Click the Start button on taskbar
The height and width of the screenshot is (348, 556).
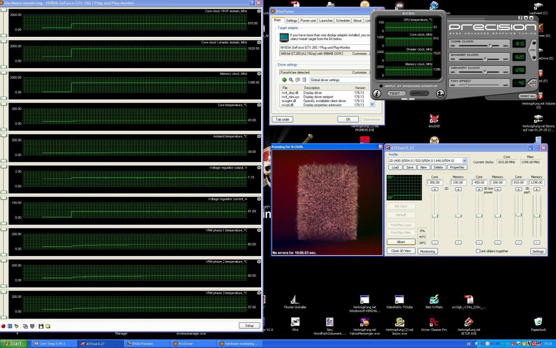(13, 344)
